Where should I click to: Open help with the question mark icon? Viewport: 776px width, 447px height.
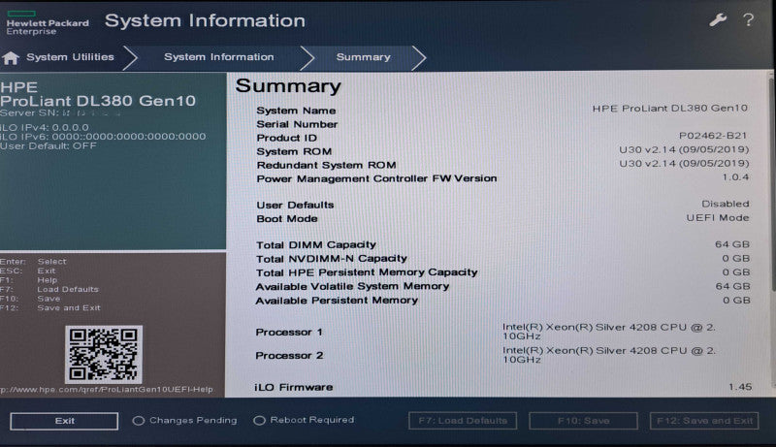click(x=748, y=19)
